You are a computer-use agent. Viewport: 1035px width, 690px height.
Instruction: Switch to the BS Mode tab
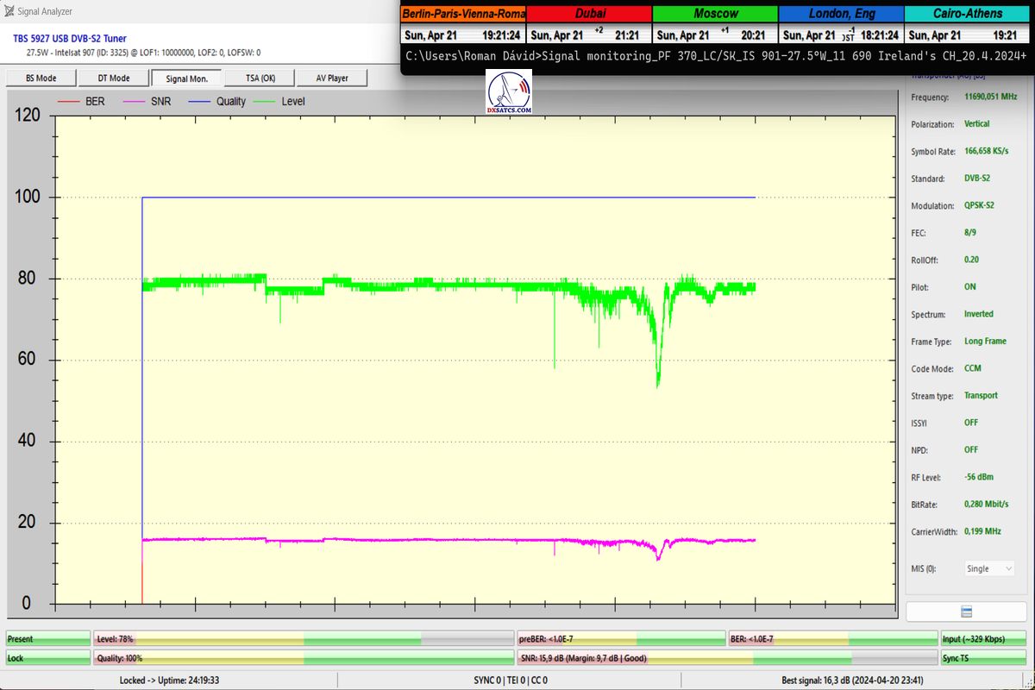tap(41, 78)
